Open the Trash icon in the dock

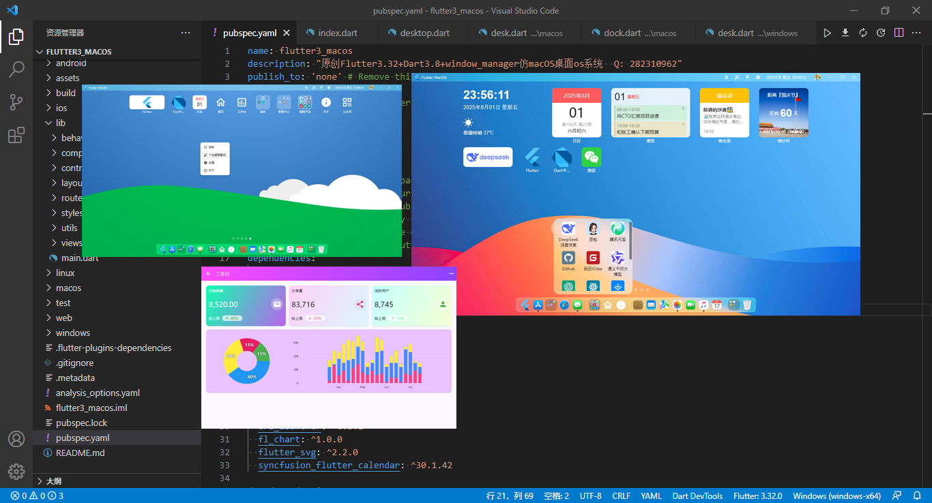(748, 305)
